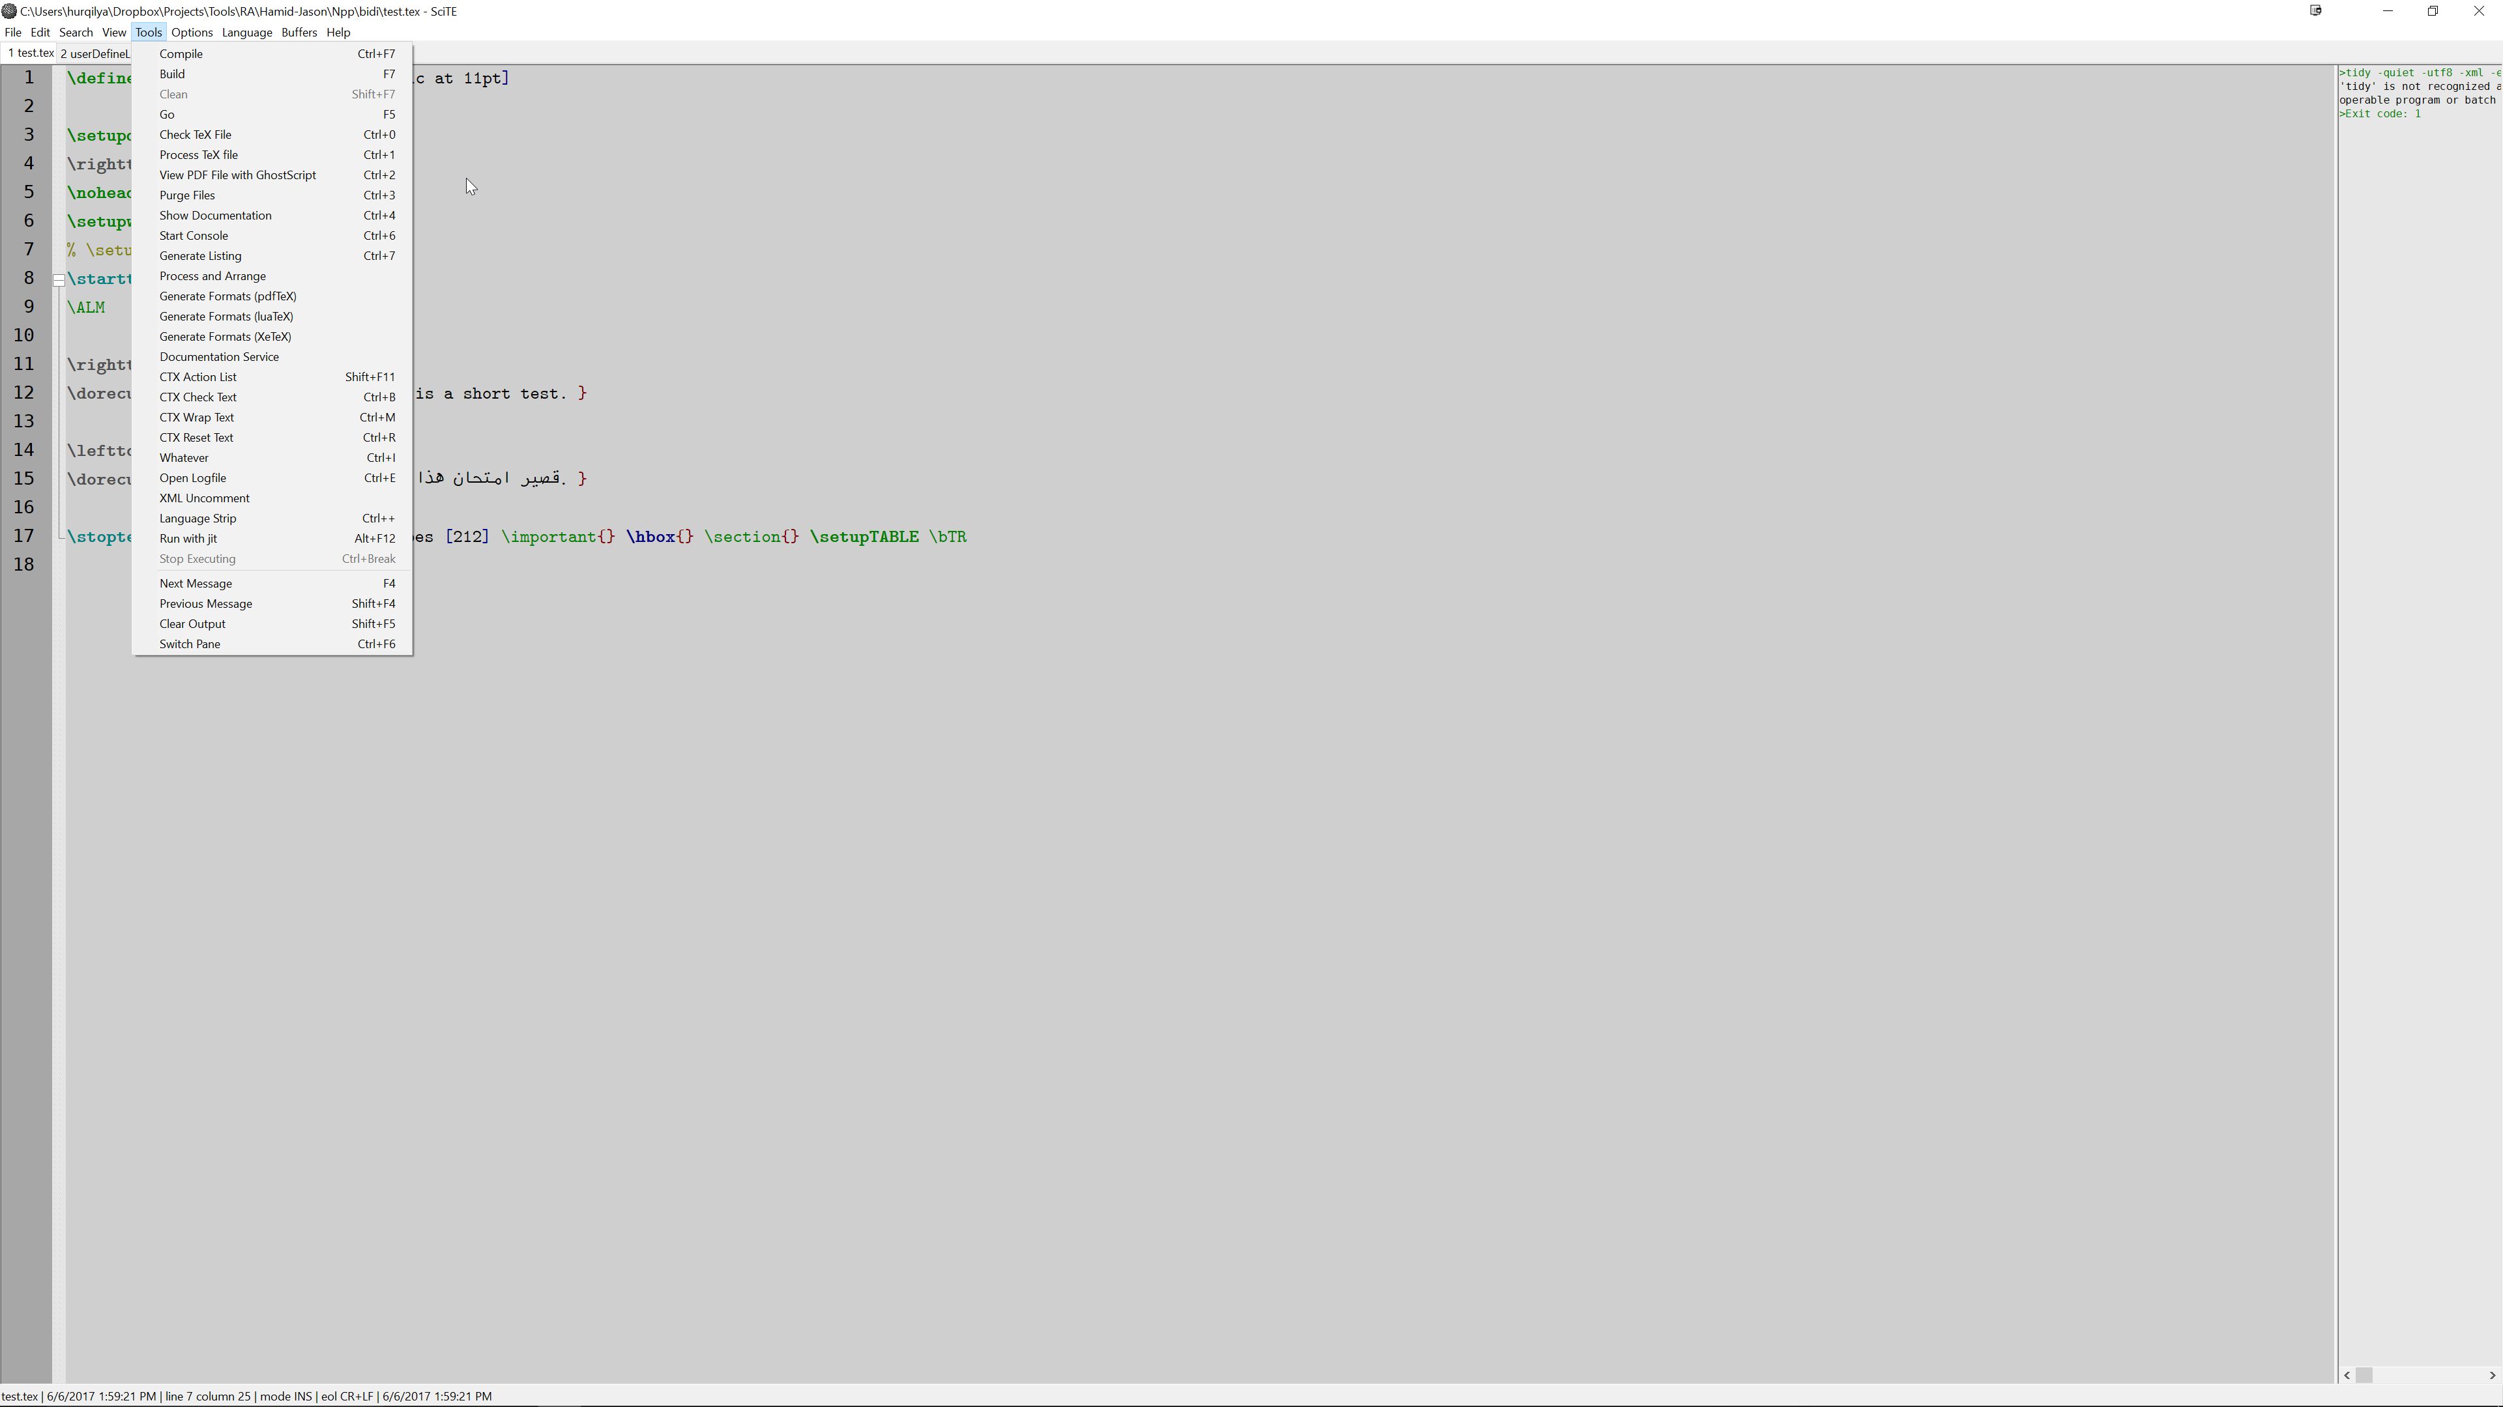This screenshot has height=1407, width=2503.
Task: Choose Process TeX file menu entry
Action: click(x=198, y=154)
